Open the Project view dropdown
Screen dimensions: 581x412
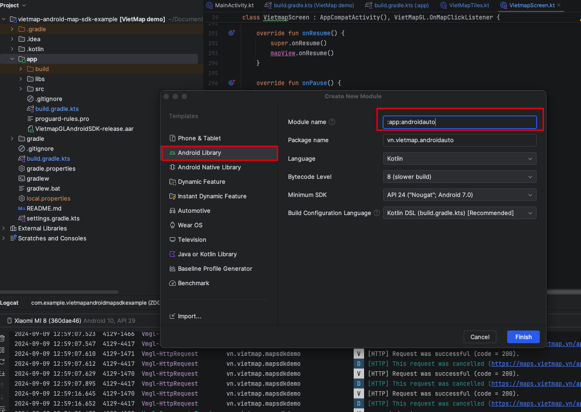(x=14, y=5)
